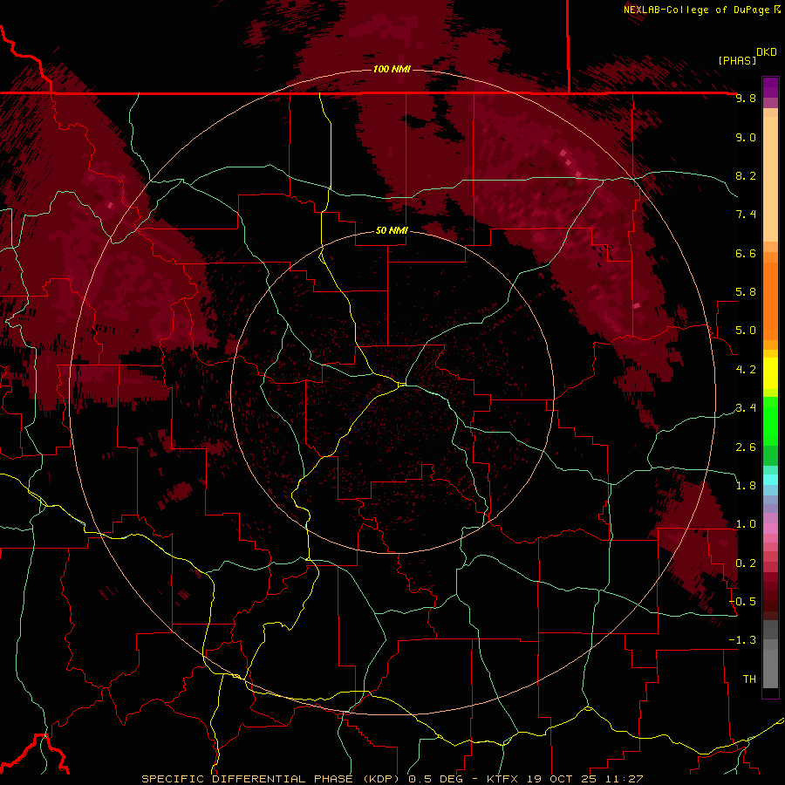
Task: Click the 1.8 legend value
Action: pyautogui.click(x=746, y=486)
